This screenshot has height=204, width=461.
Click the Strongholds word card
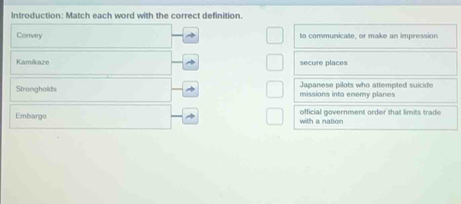pyautogui.click(x=91, y=89)
